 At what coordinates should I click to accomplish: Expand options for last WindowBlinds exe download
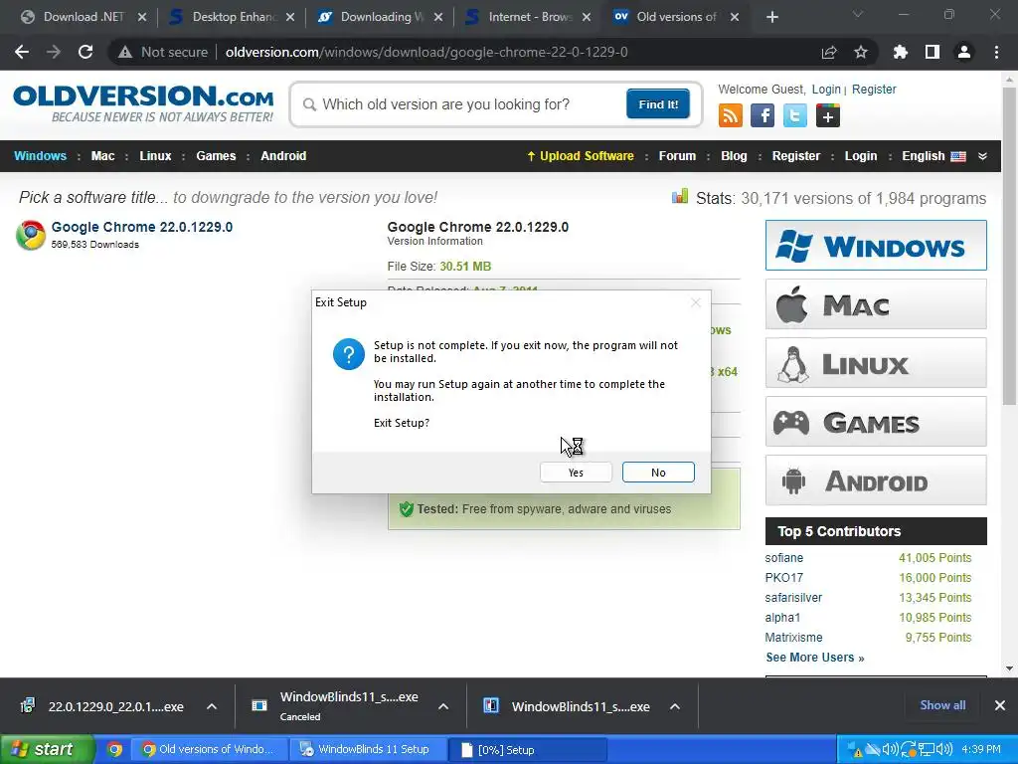click(675, 706)
